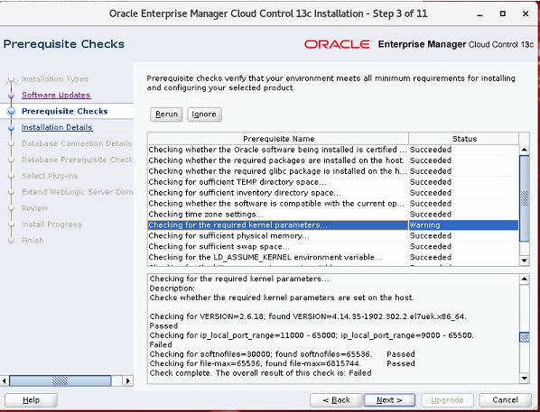Click the Rerun button

coord(166,114)
